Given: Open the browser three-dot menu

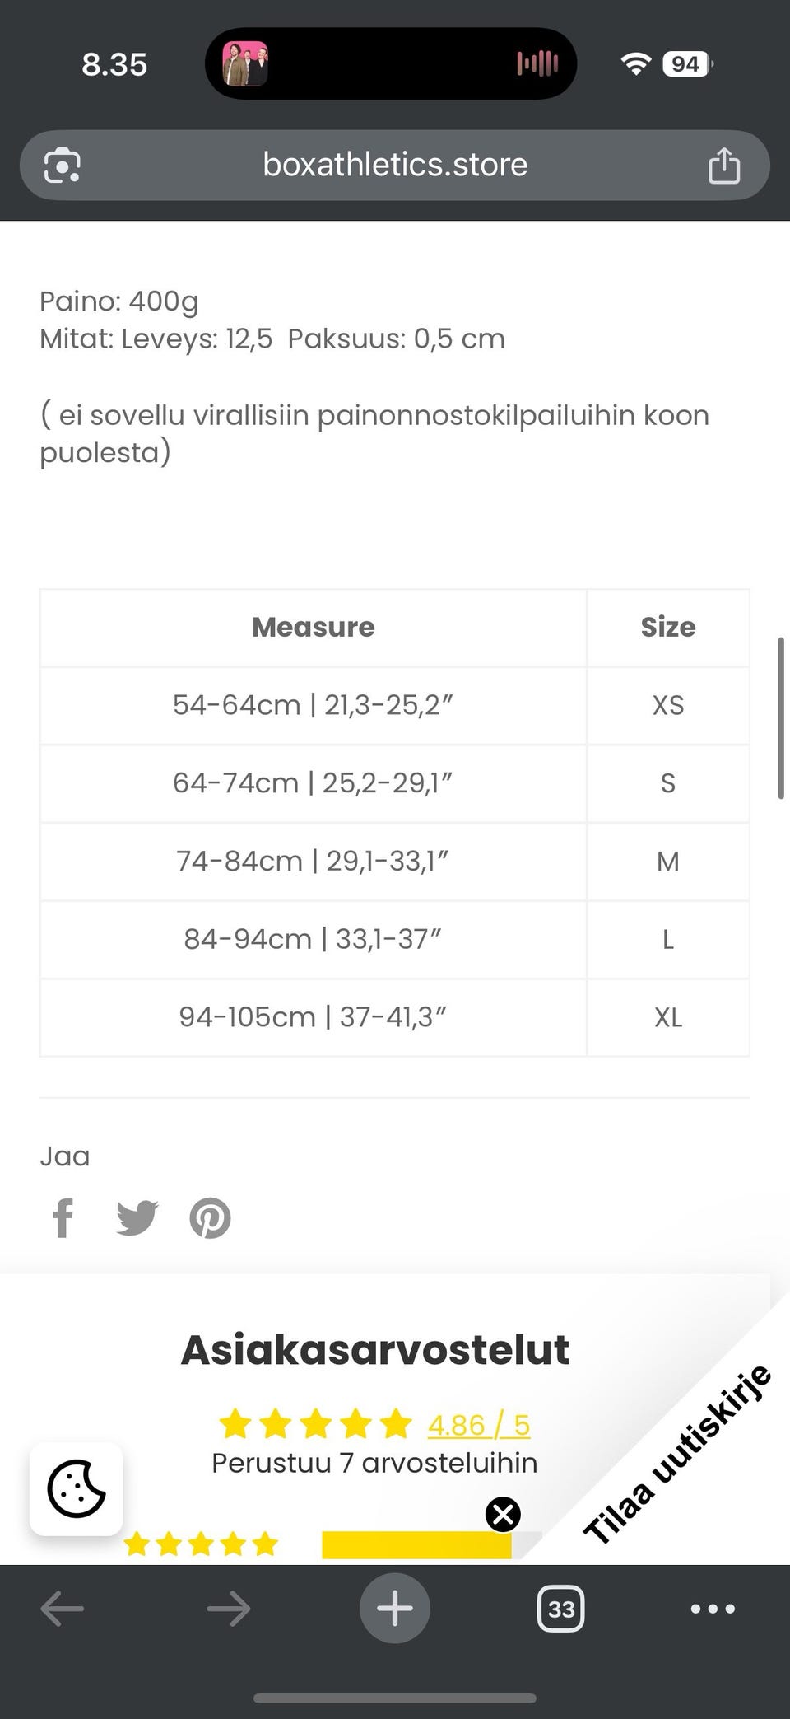Looking at the screenshot, I should click(713, 1608).
